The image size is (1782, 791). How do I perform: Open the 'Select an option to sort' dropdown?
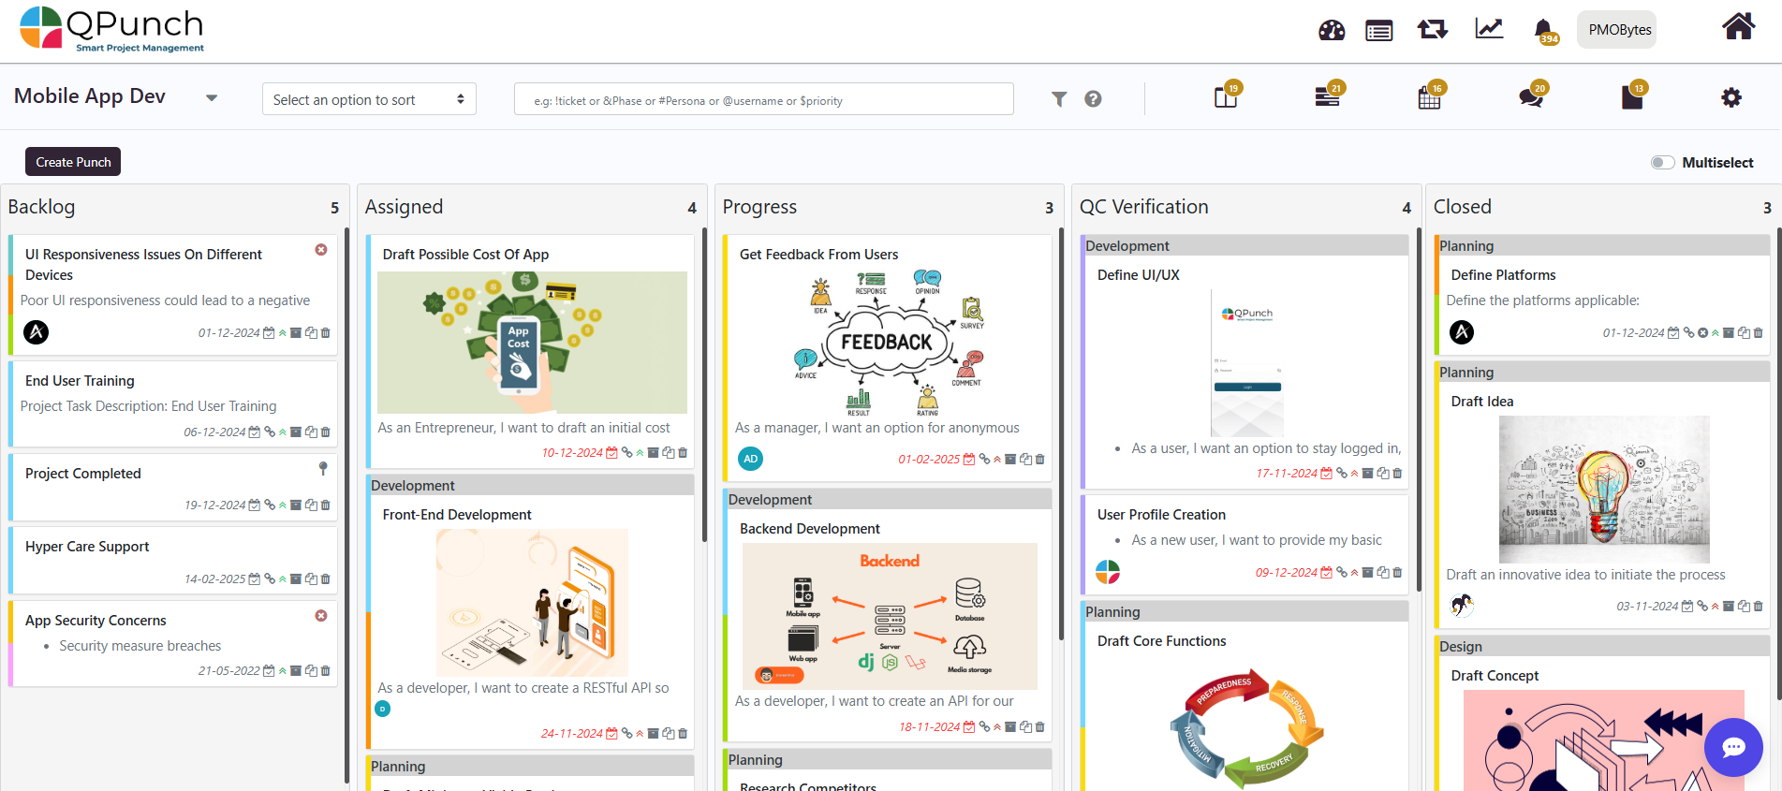click(x=369, y=99)
